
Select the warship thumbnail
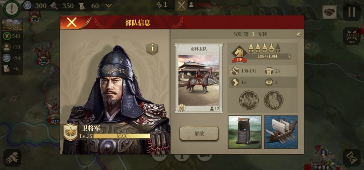click(x=281, y=132)
